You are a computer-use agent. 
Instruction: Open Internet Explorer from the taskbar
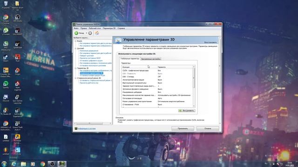(14, 164)
